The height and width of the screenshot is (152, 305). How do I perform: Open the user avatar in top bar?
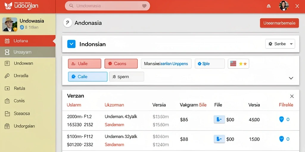point(284,6)
